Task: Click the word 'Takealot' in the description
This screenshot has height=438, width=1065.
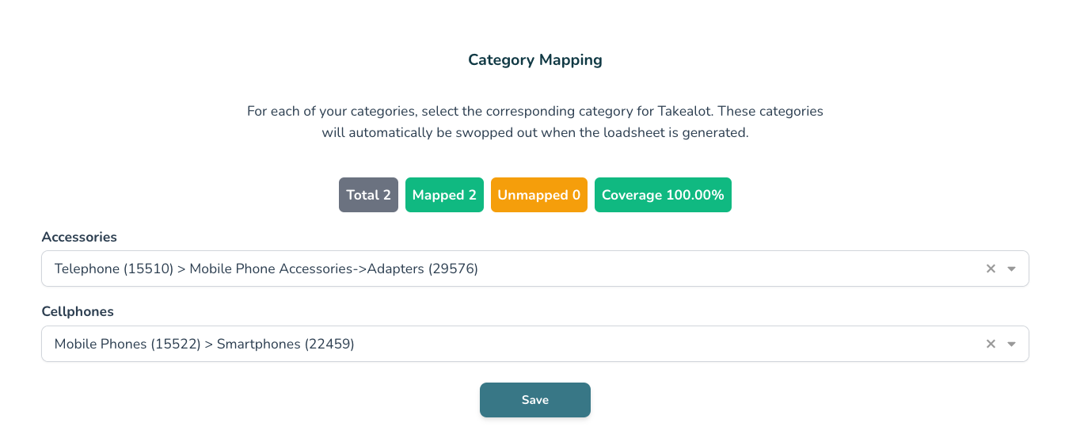Action: click(x=683, y=112)
